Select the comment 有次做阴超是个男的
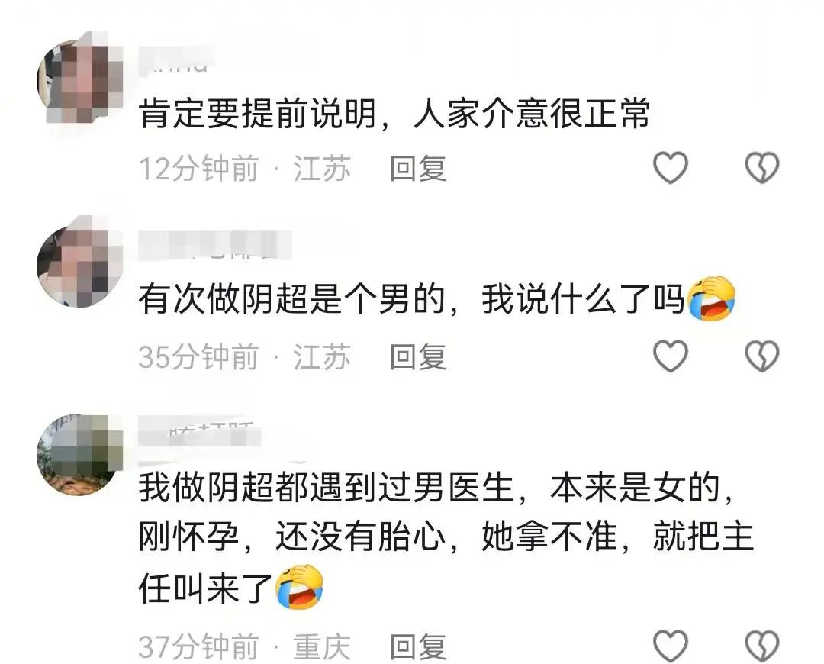The image size is (824, 664). 437,299
